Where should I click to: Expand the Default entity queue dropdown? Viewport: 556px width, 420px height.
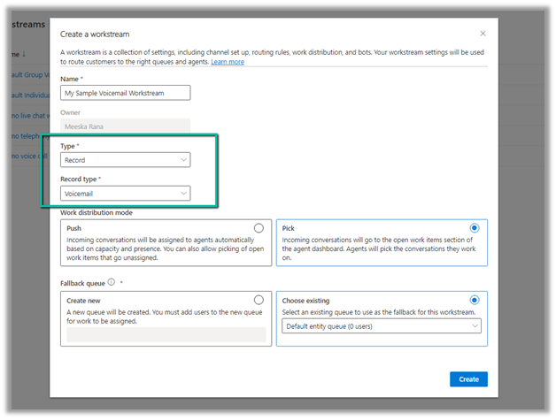[x=382, y=326]
